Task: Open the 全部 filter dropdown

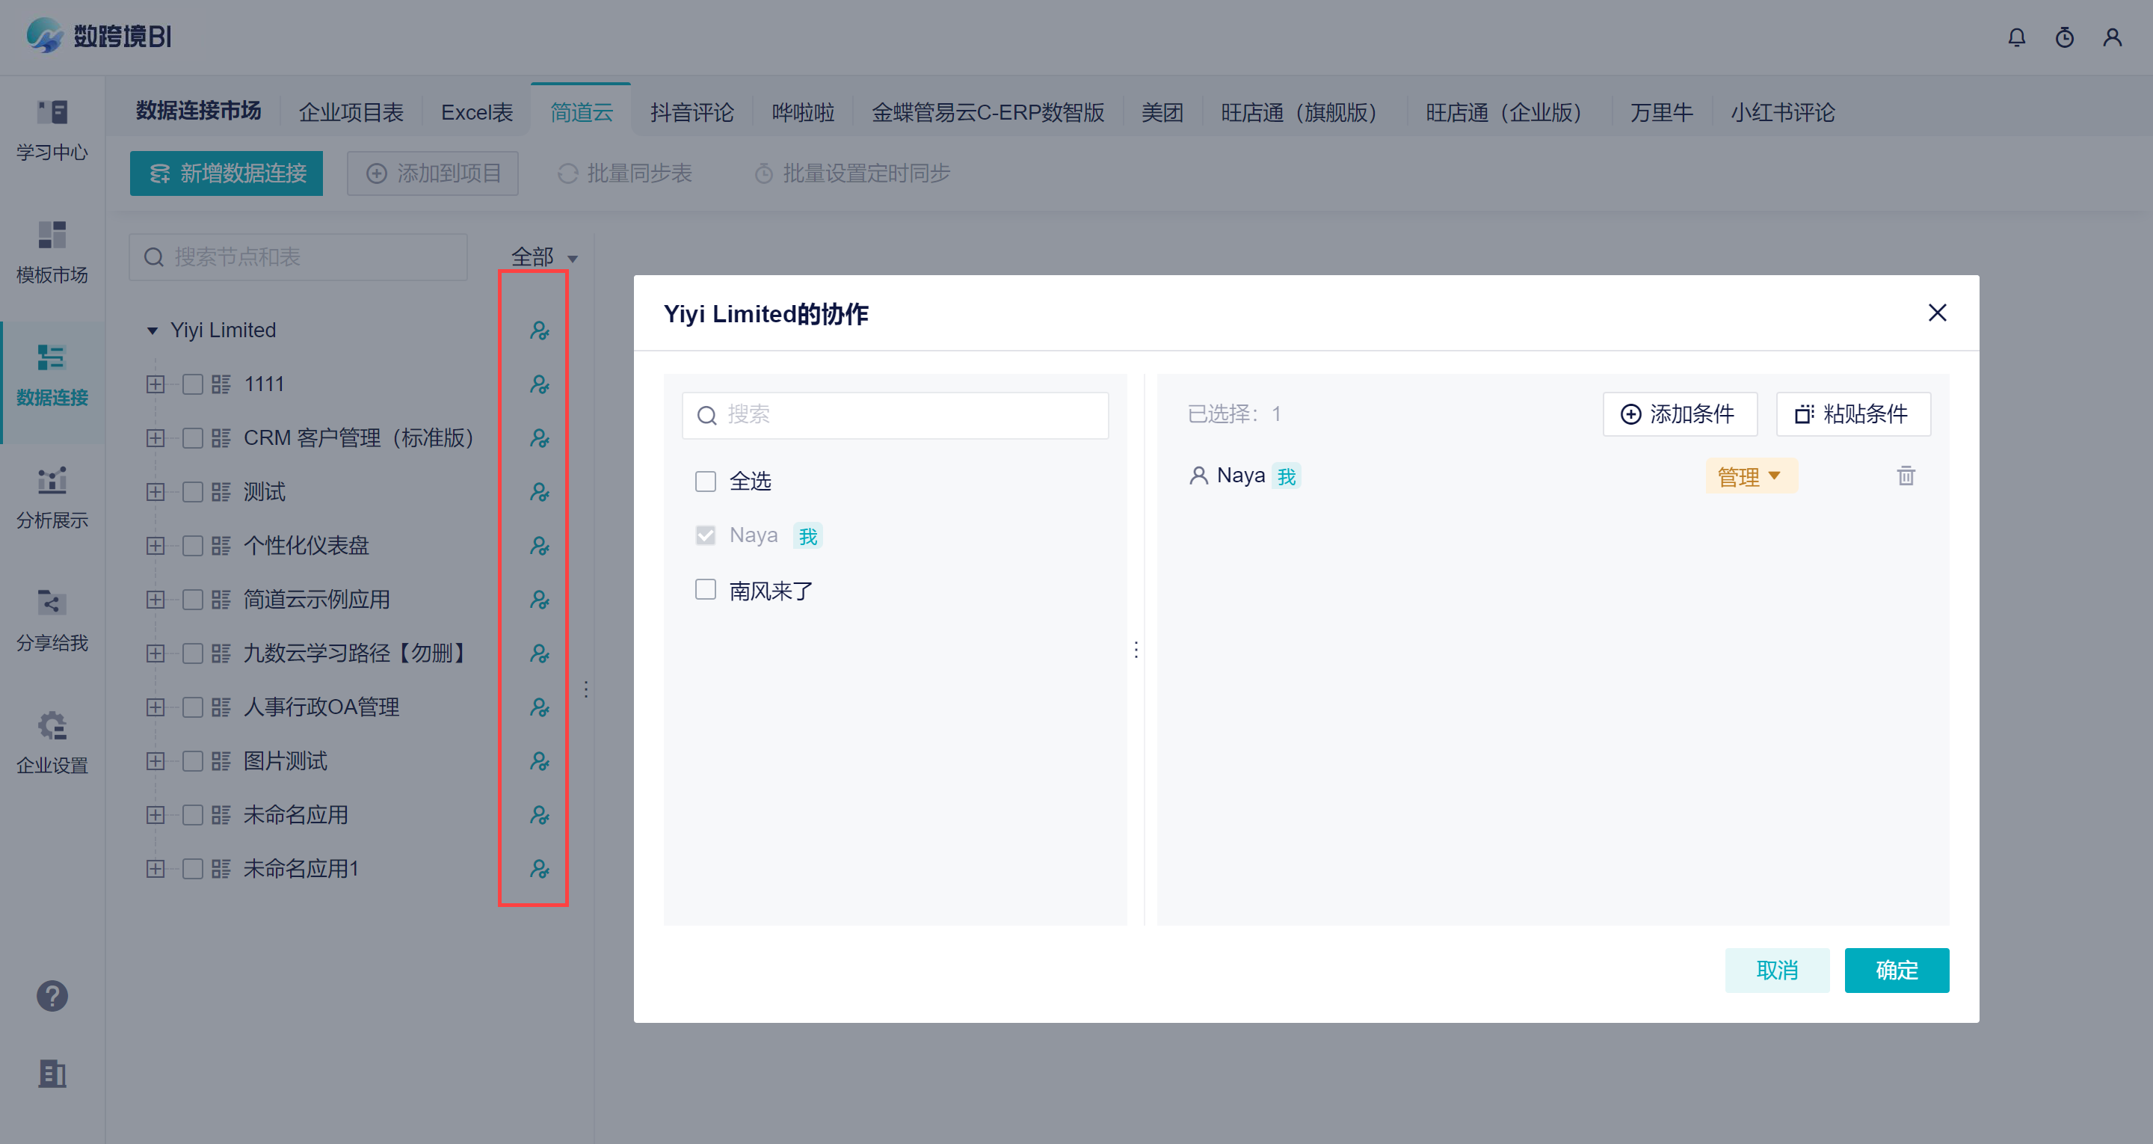Action: [544, 256]
